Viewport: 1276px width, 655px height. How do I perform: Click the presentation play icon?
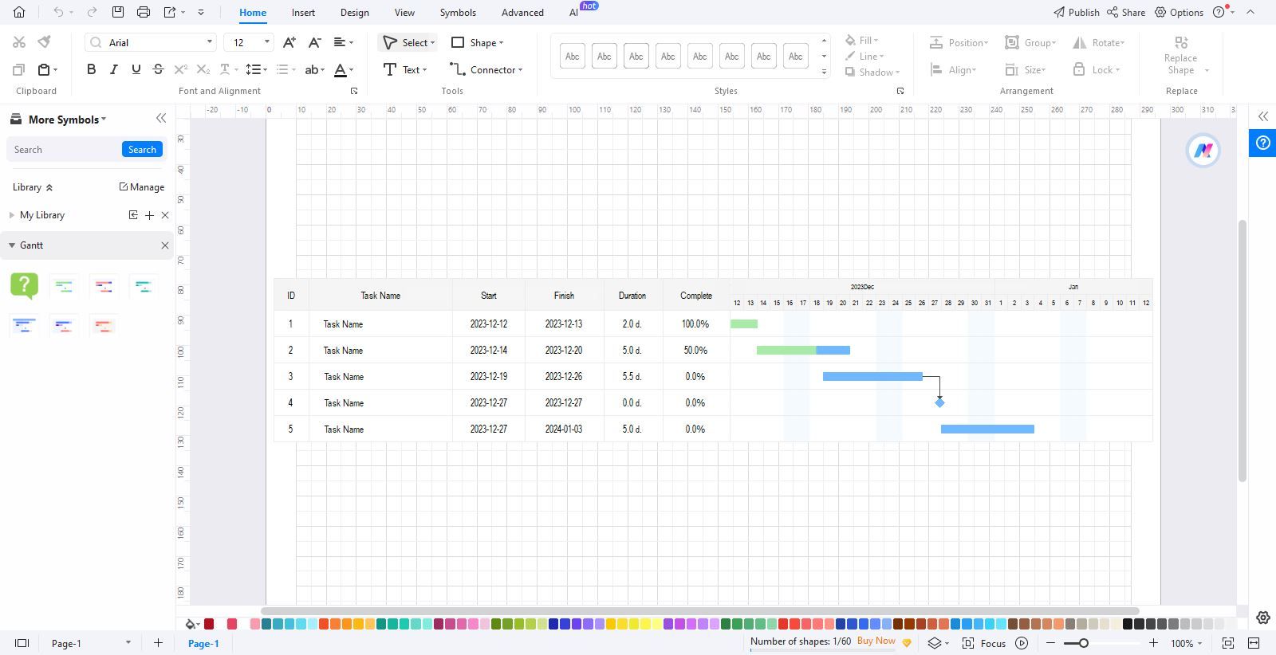(1022, 643)
